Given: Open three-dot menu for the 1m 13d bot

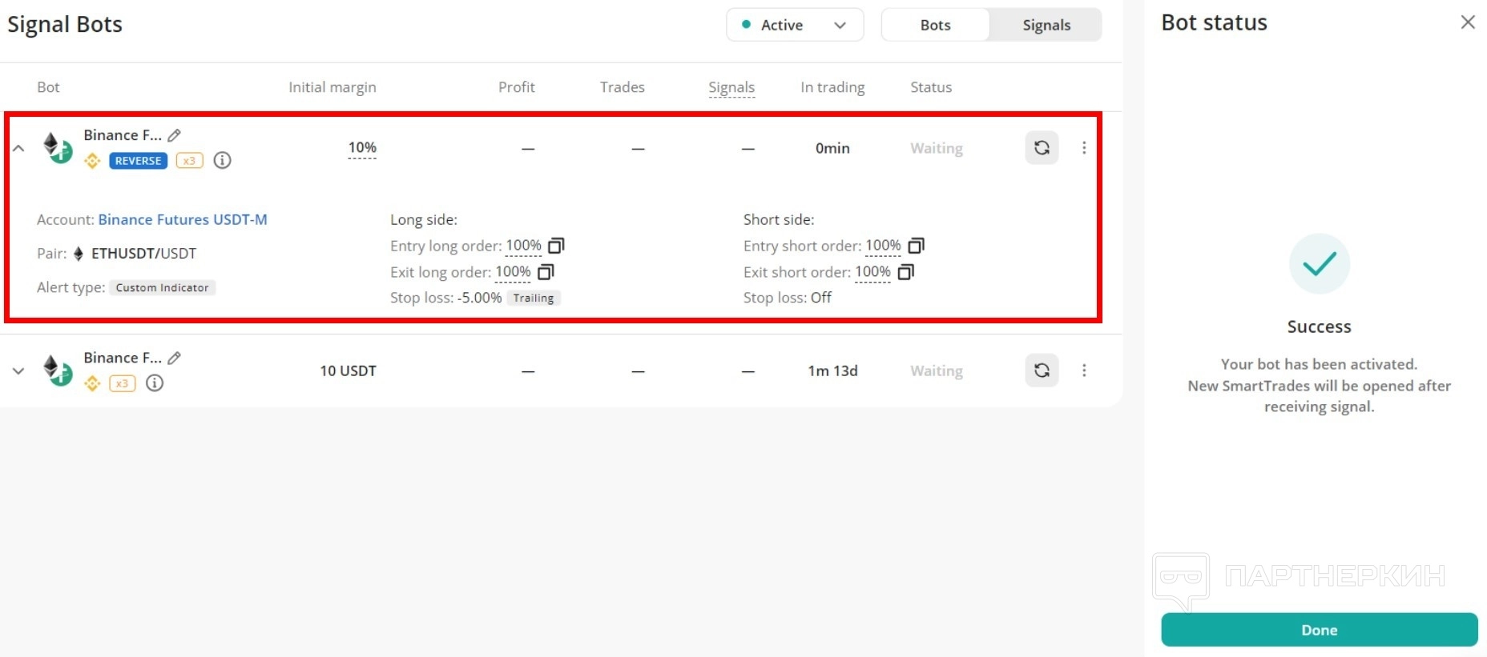Looking at the screenshot, I should click(1084, 371).
